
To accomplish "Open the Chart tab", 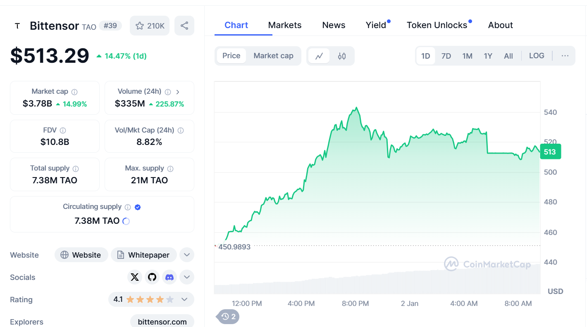I will (x=236, y=25).
